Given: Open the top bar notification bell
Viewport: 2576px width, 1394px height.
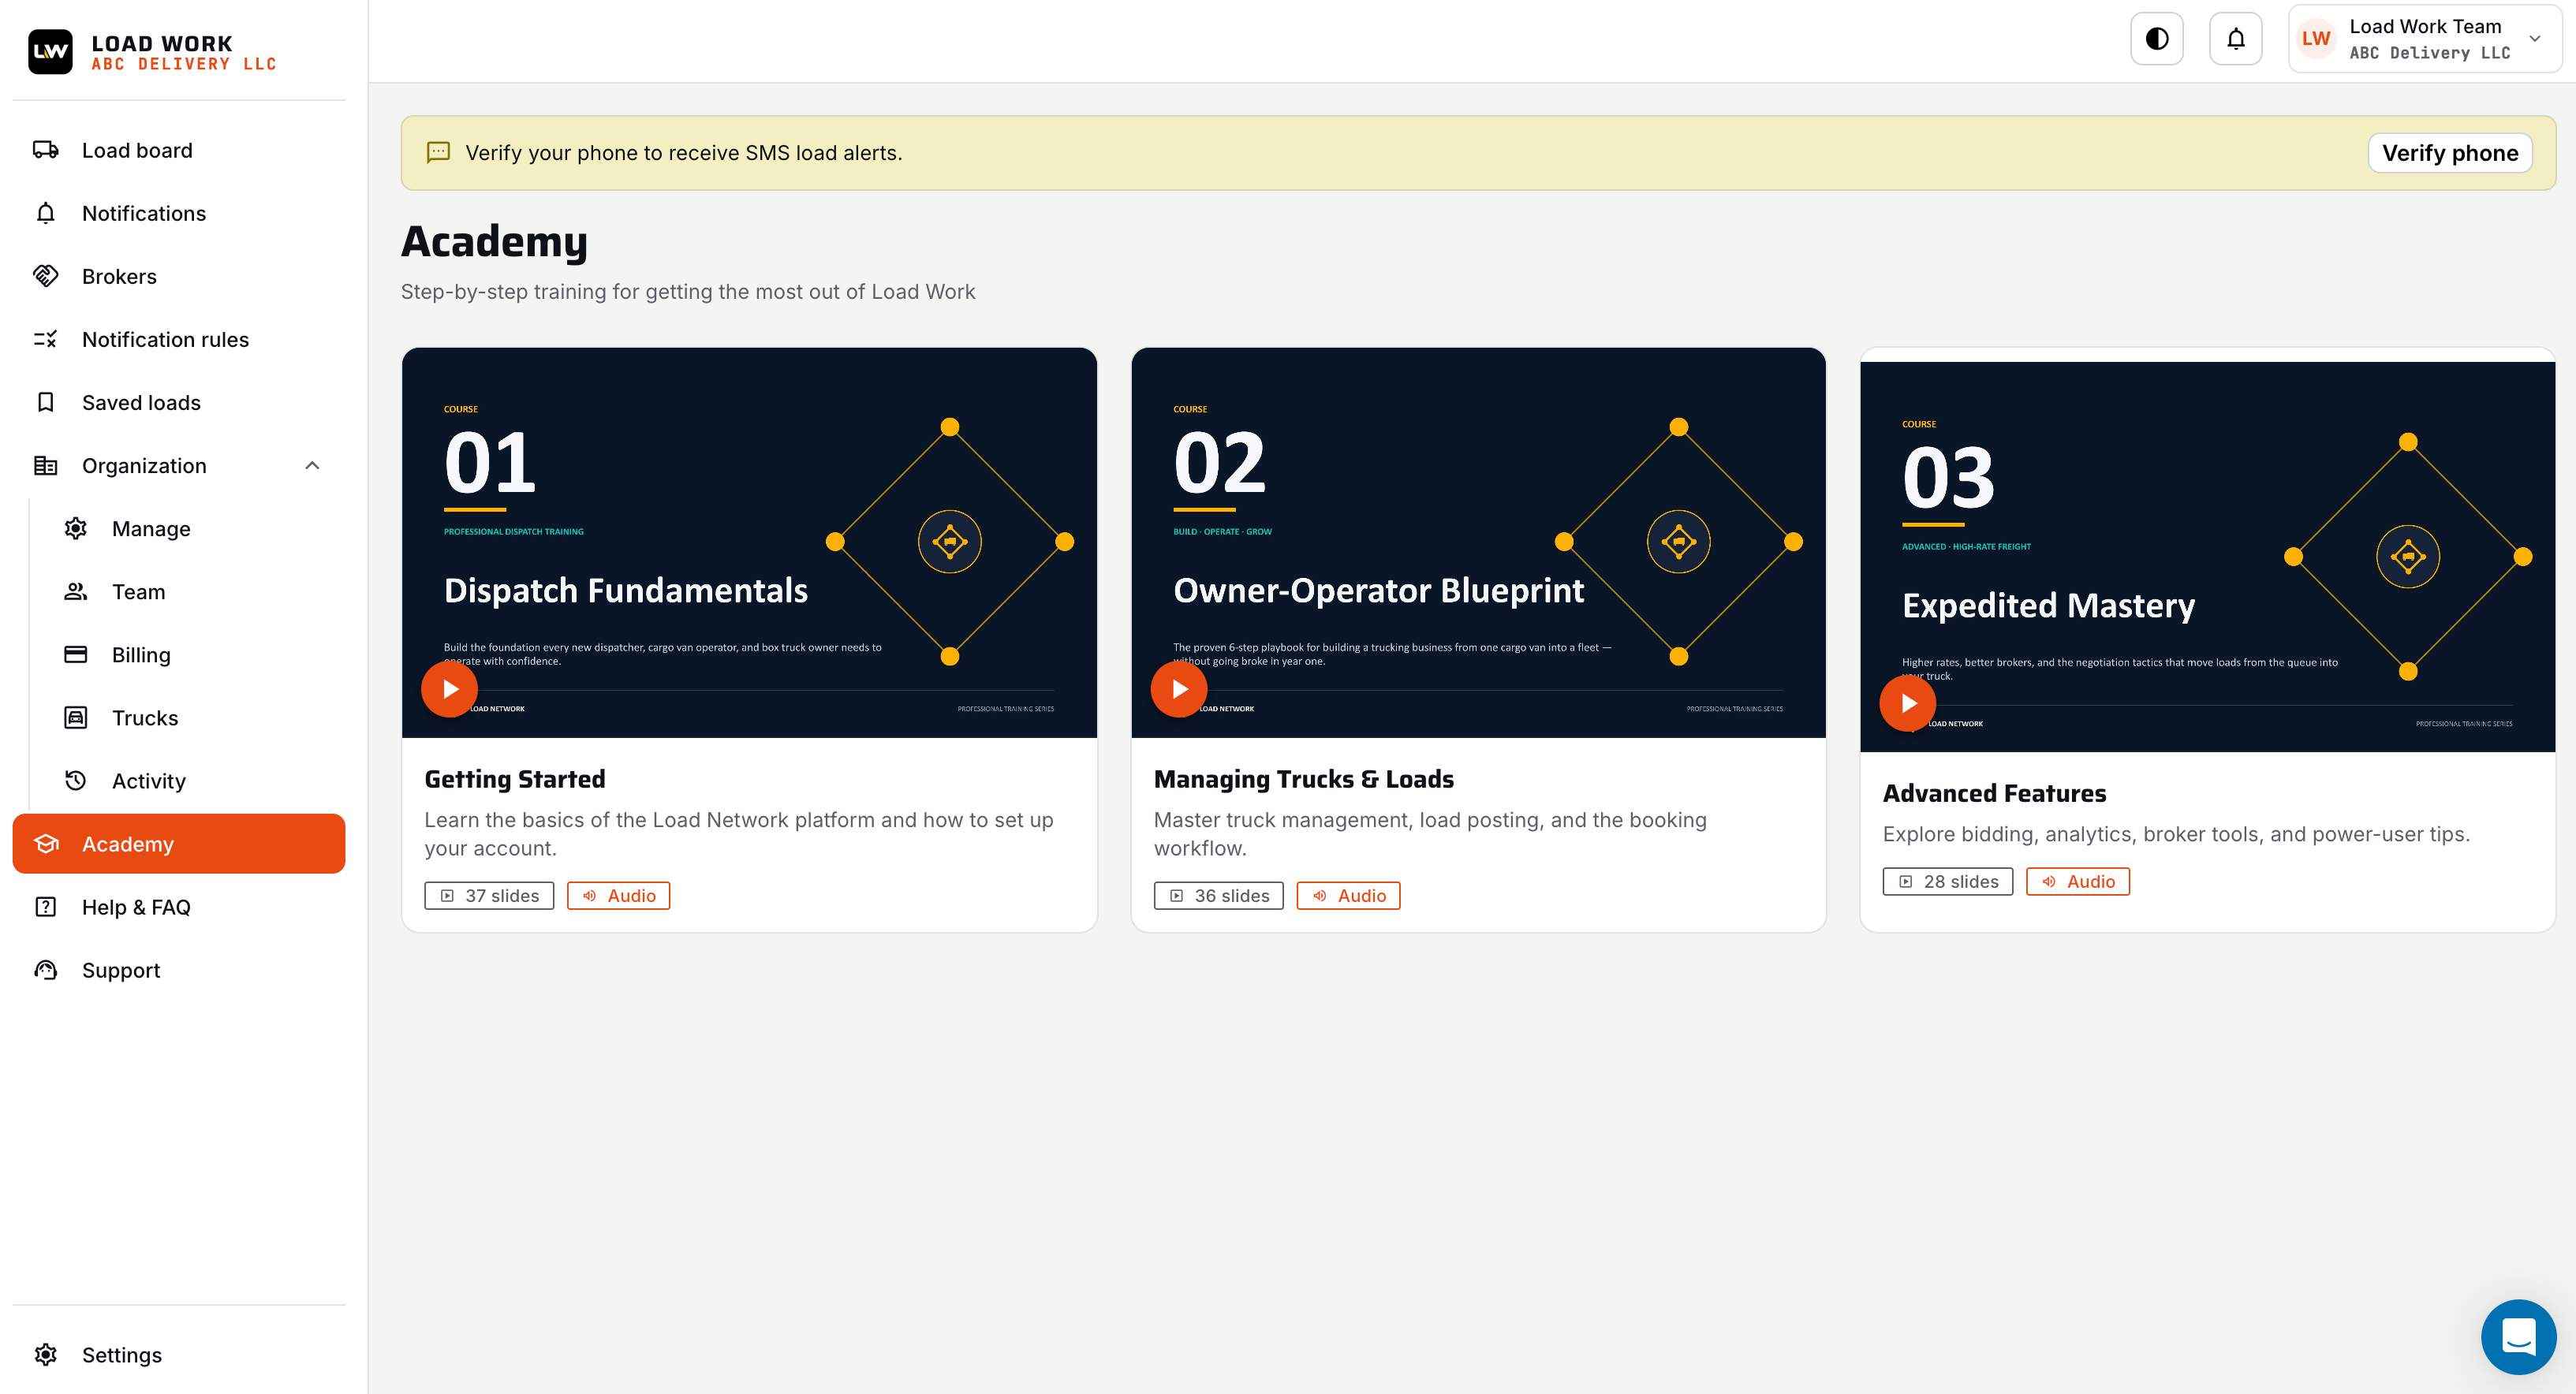Looking at the screenshot, I should click(2236, 39).
